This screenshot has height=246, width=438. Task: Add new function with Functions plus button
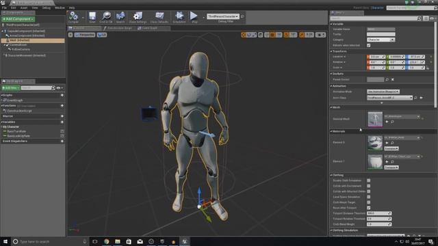[62, 106]
